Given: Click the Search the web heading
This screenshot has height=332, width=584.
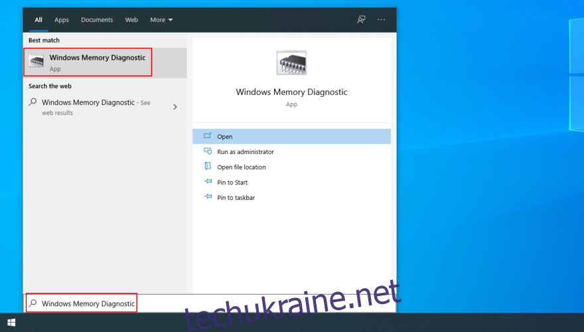Looking at the screenshot, I should 50,86.
